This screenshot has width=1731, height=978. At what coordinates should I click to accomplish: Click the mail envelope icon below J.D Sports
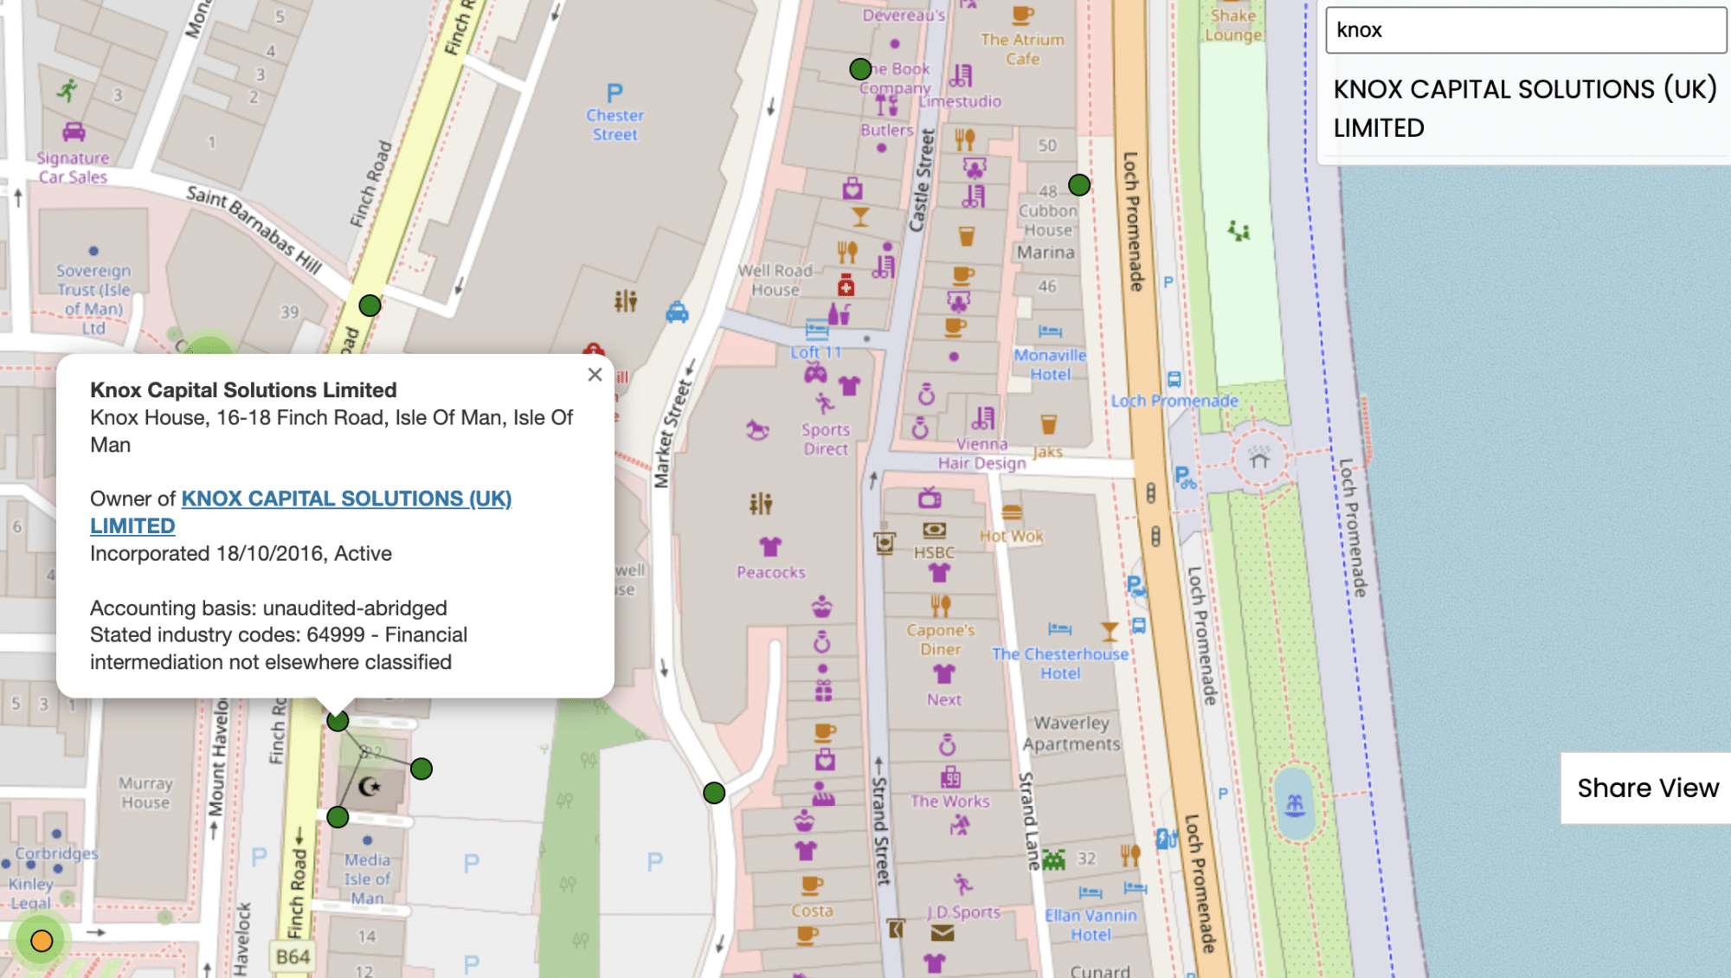pyautogui.click(x=943, y=933)
